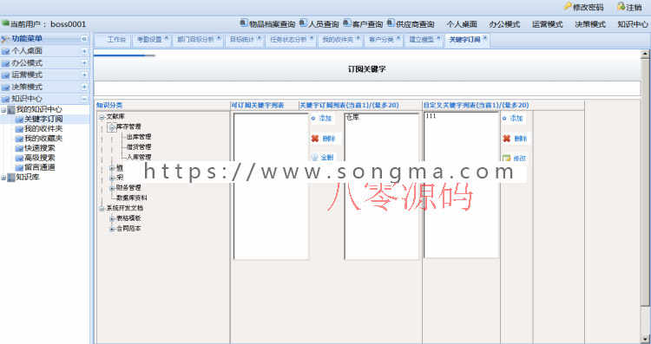Collapse the 文献库 tree node
Viewport: 651px width, 344px height.
tap(102, 117)
